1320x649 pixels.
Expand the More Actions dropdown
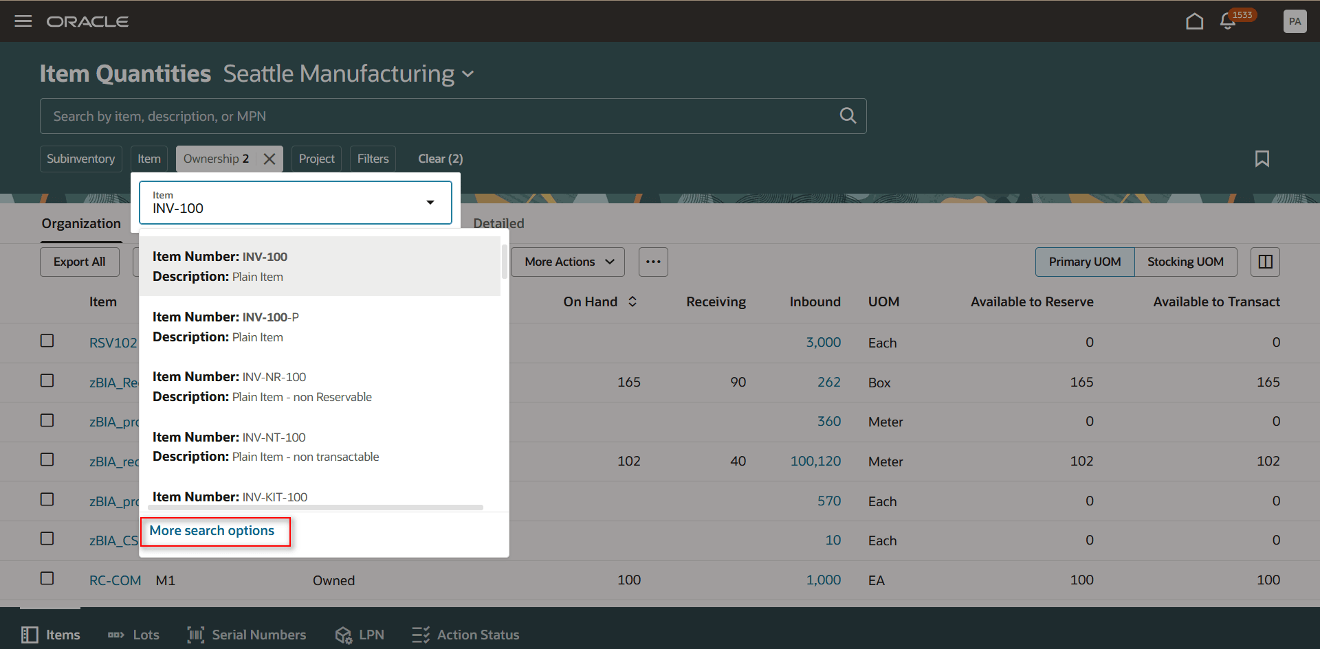568,262
